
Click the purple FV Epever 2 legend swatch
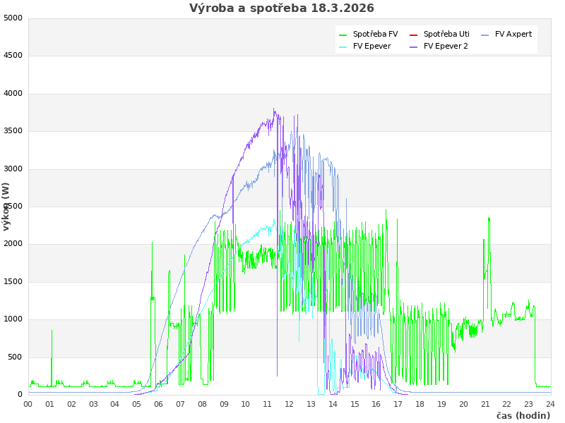click(x=414, y=47)
